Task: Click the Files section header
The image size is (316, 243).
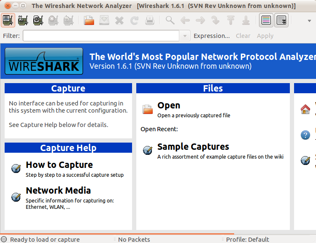Action: (213, 88)
